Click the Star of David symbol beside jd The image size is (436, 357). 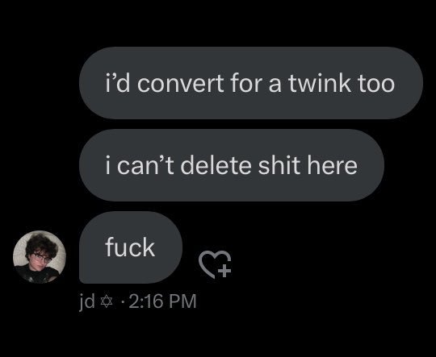(107, 301)
